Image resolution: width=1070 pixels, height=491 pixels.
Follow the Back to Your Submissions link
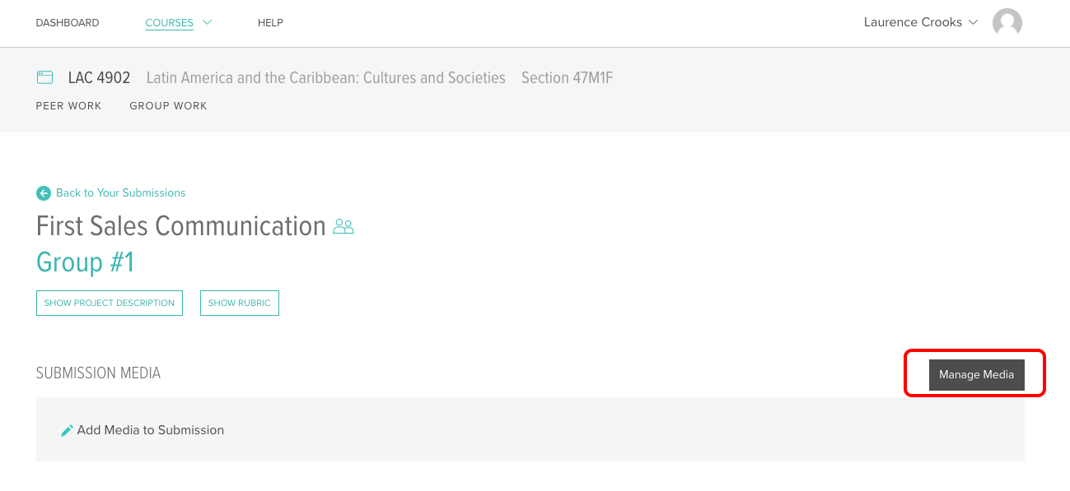click(121, 193)
